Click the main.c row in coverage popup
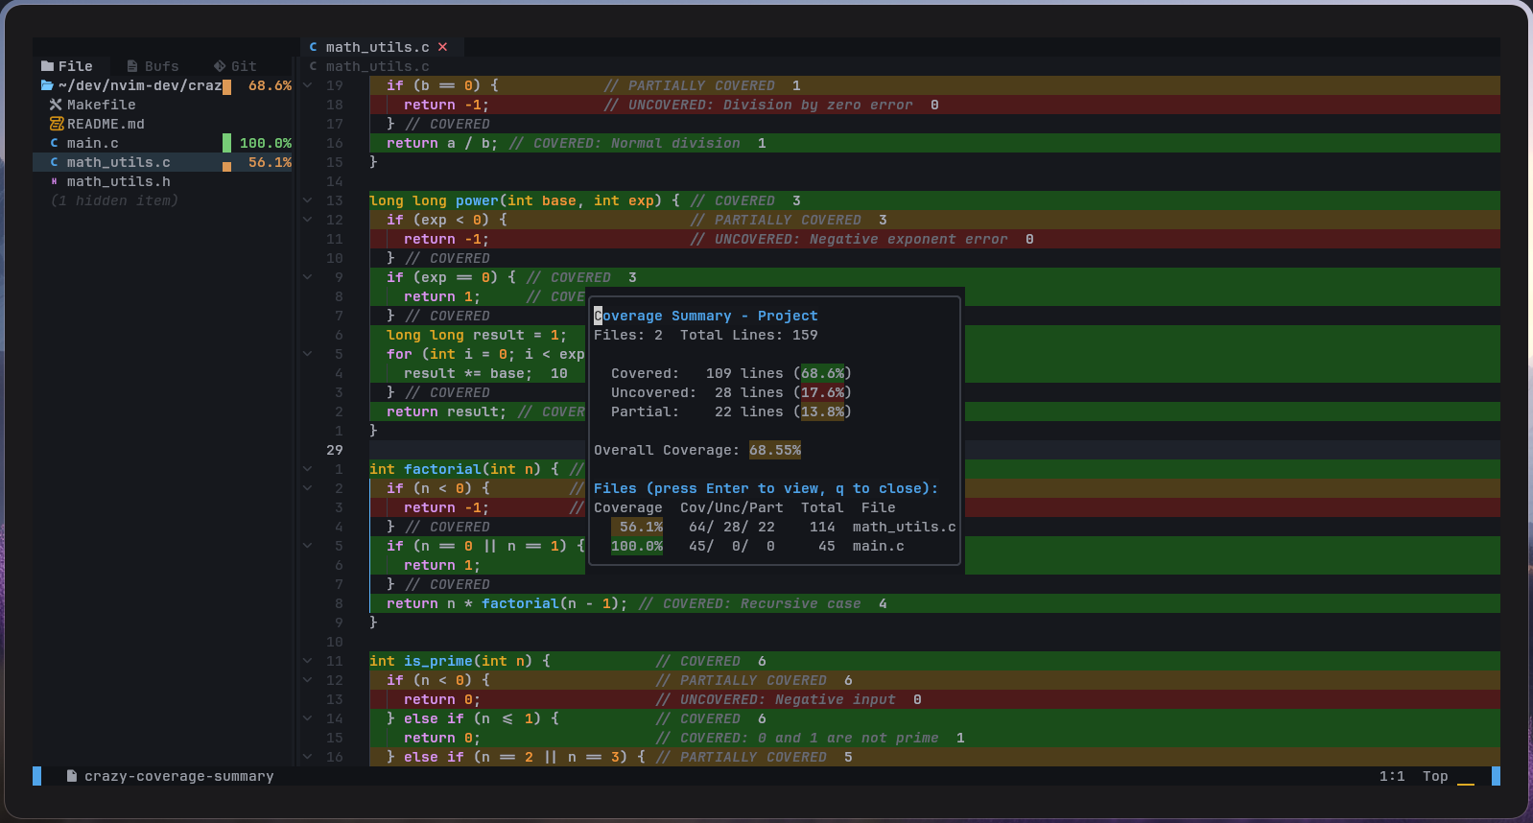The height and width of the screenshot is (823, 1533). (x=774, y=546)
